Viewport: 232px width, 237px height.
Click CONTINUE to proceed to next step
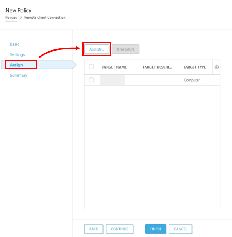click(x=119, y=229)
